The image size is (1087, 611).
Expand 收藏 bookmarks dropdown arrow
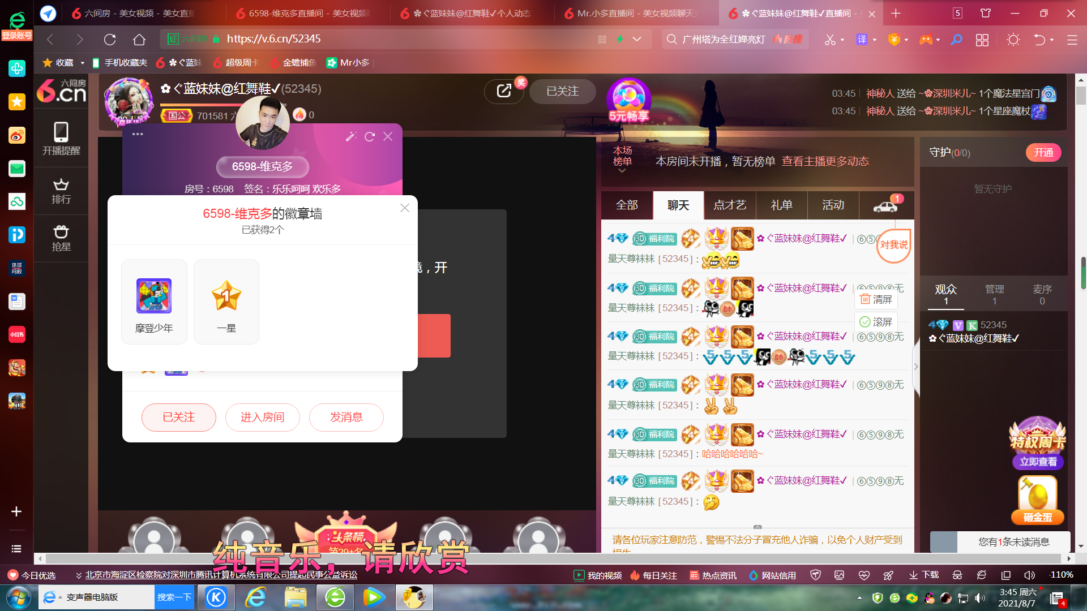pyautogui.click(x=82, y=63)
